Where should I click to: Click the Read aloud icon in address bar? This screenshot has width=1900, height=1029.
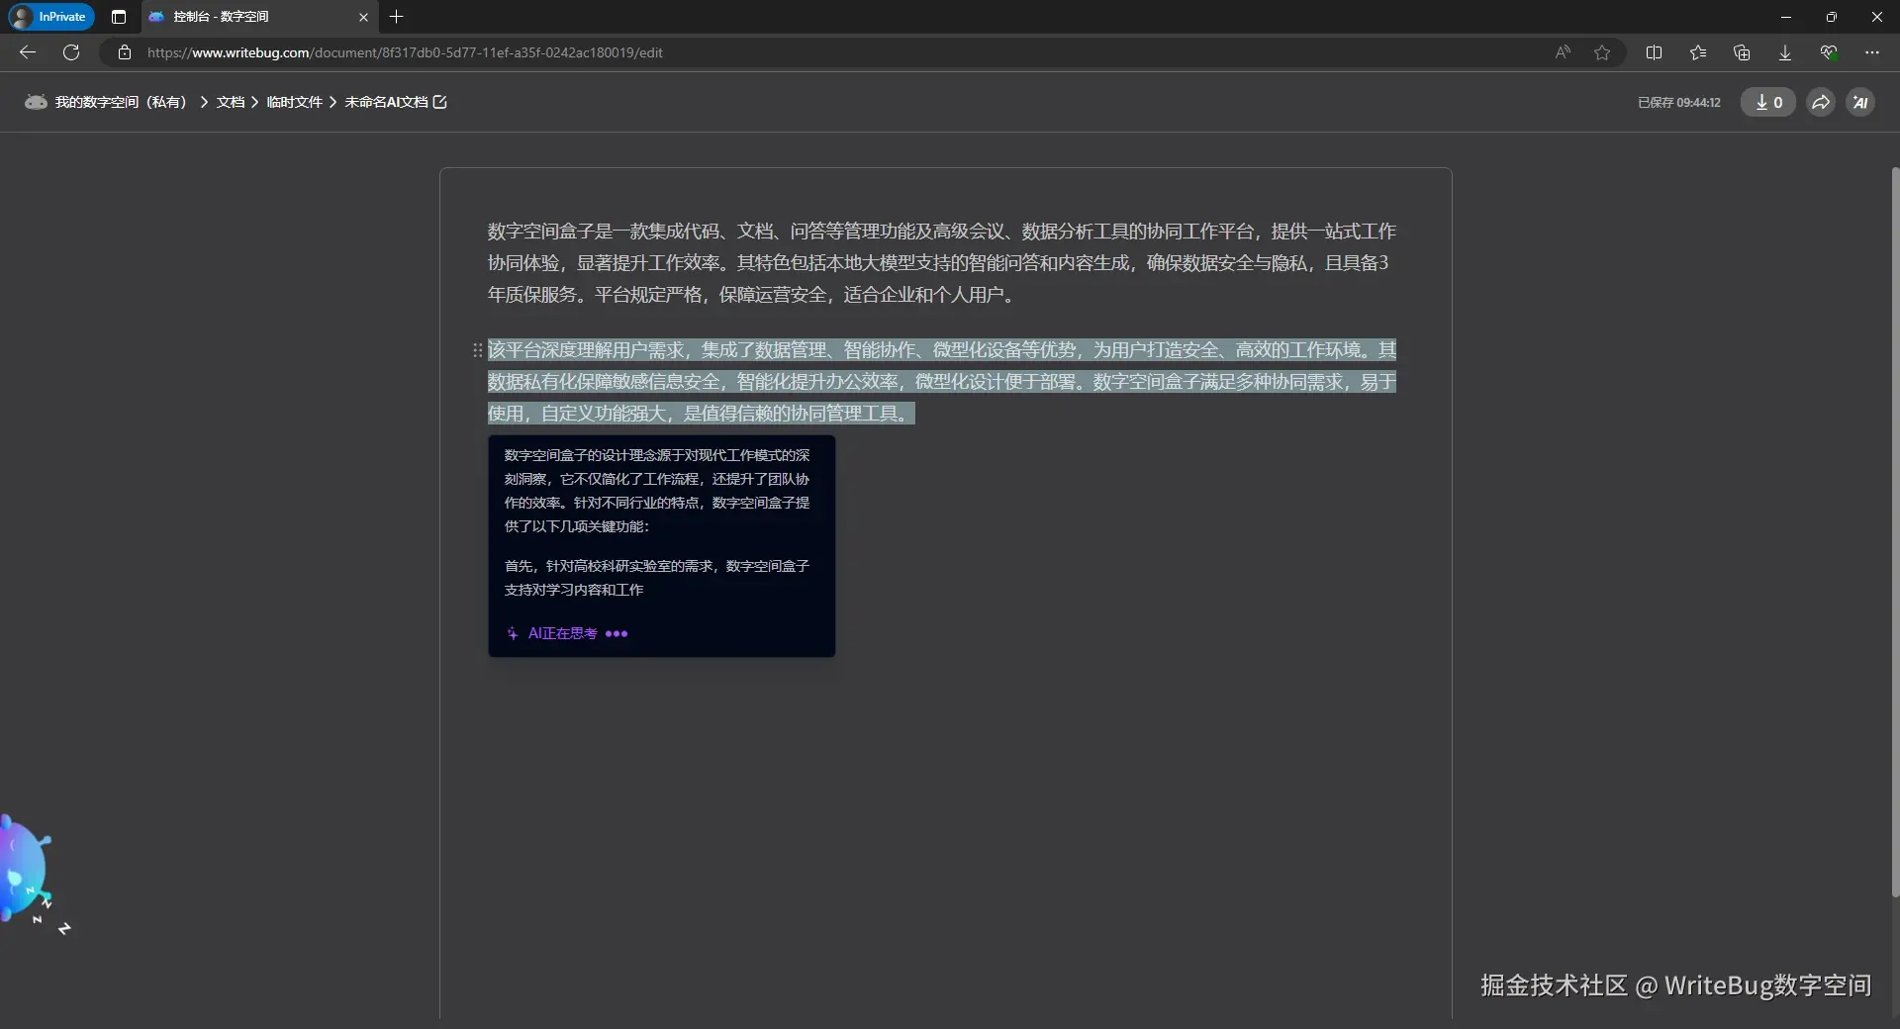[1563, 52]
